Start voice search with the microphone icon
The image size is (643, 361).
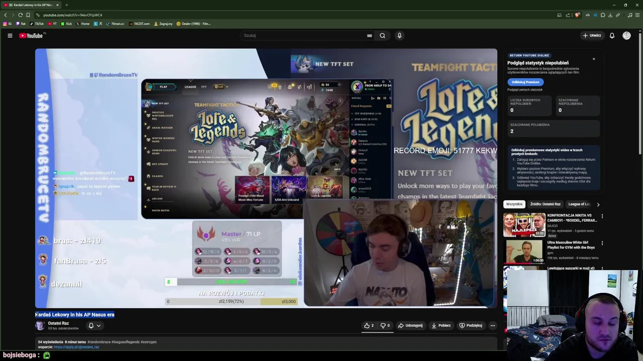399,36
